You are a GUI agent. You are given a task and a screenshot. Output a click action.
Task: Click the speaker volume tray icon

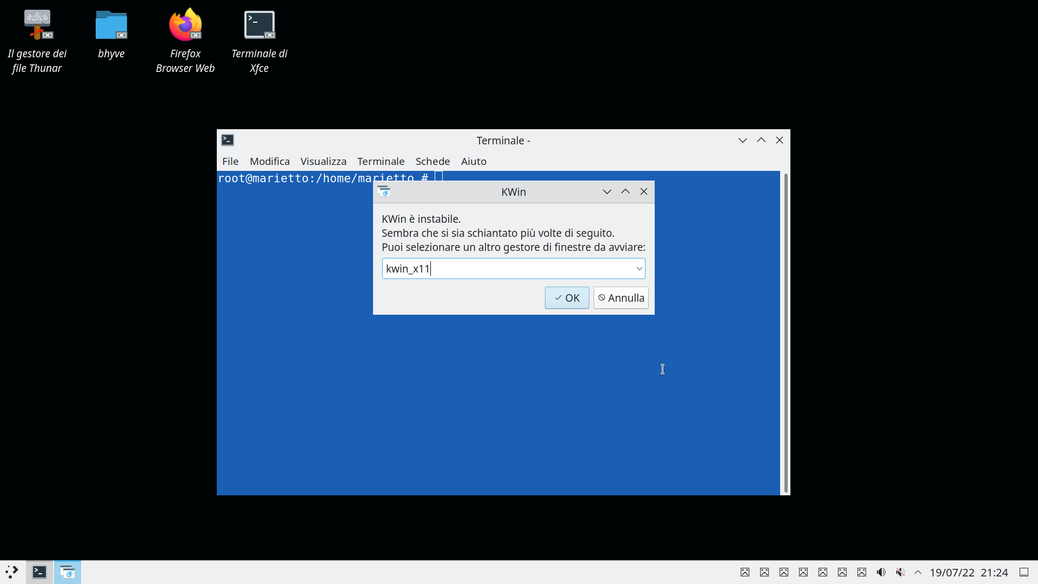click(x=881, y=572)
